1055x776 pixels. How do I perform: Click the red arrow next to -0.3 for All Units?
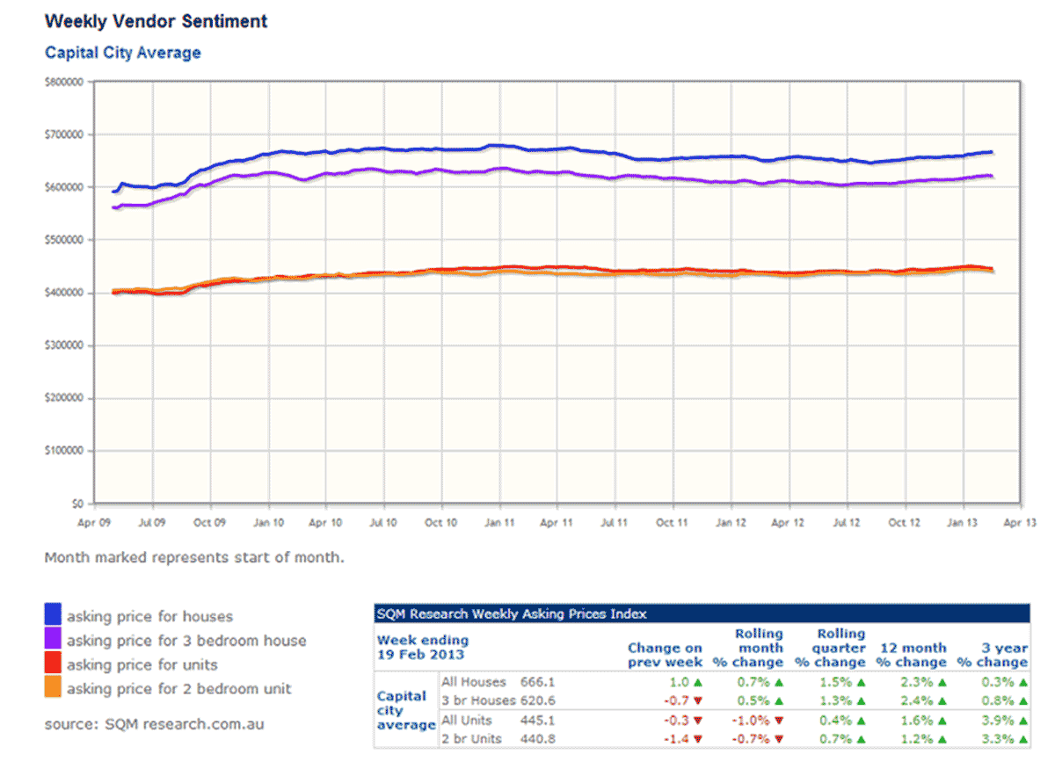698,720
